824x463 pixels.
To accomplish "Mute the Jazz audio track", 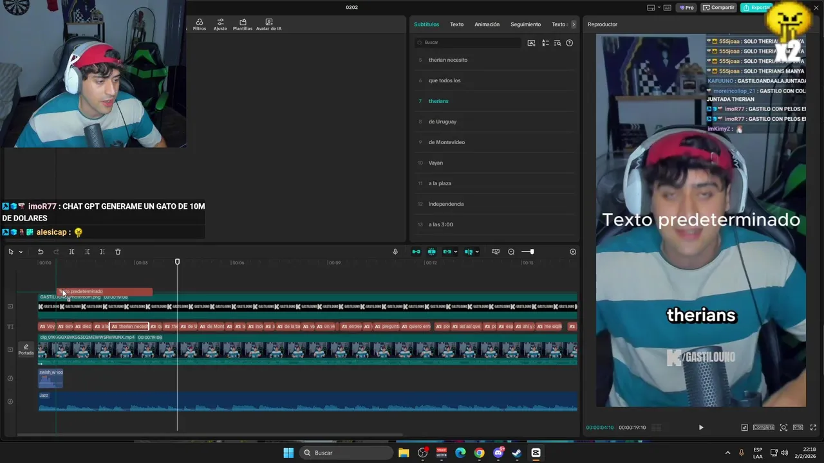I will point(10,401).
